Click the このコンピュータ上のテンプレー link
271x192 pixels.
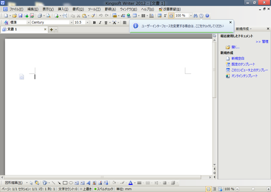(250, 70)
